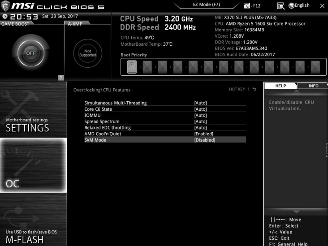Click the back arrow next to HOT KEY
The height and width of the screenshot is (246, 328).
click(x=254, y=89)
